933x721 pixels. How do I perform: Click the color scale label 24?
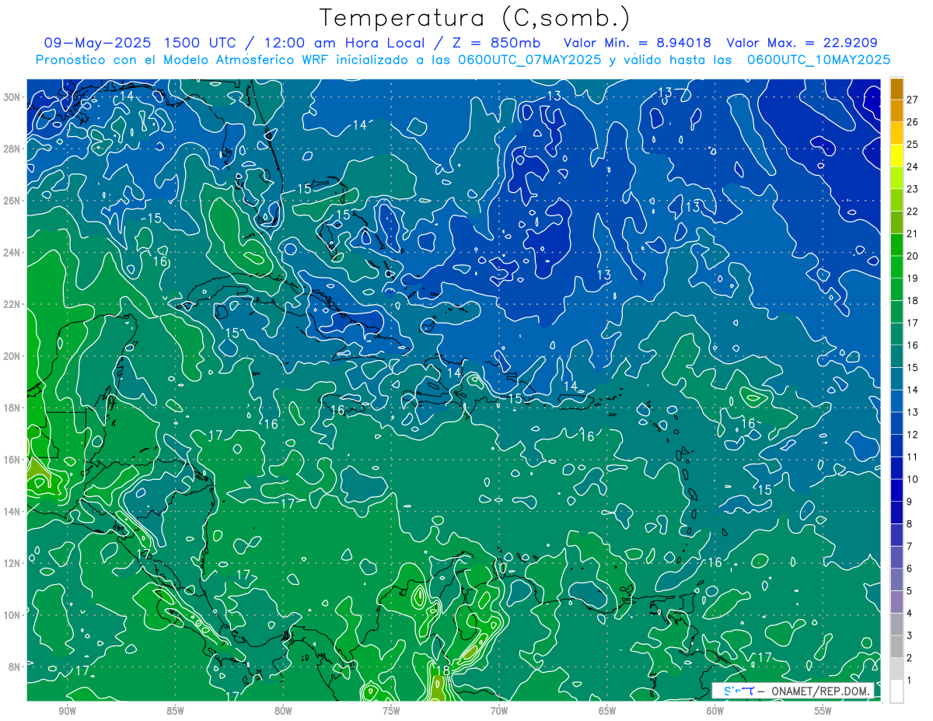pyautogui.click(x=912, y=166)
